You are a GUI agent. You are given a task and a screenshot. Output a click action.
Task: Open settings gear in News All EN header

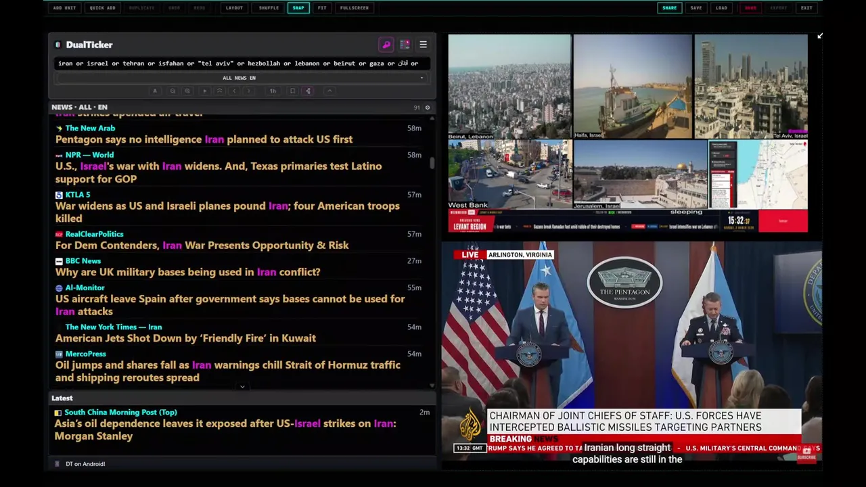click(x=427, y=108)
